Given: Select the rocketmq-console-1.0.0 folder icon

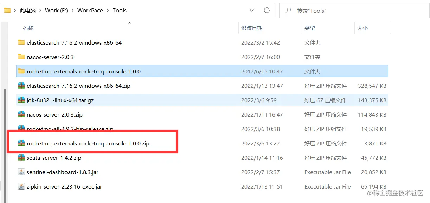Looking at the screenshot, I should point(21,71).
